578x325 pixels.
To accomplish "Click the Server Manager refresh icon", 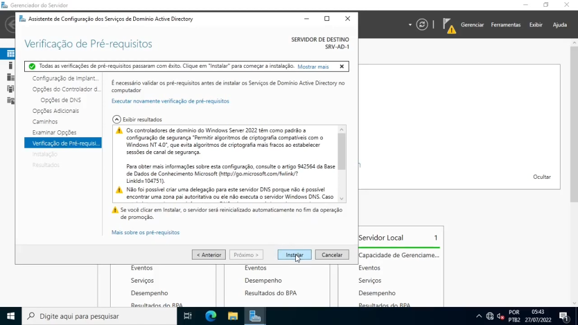I will tap(422, 25).
